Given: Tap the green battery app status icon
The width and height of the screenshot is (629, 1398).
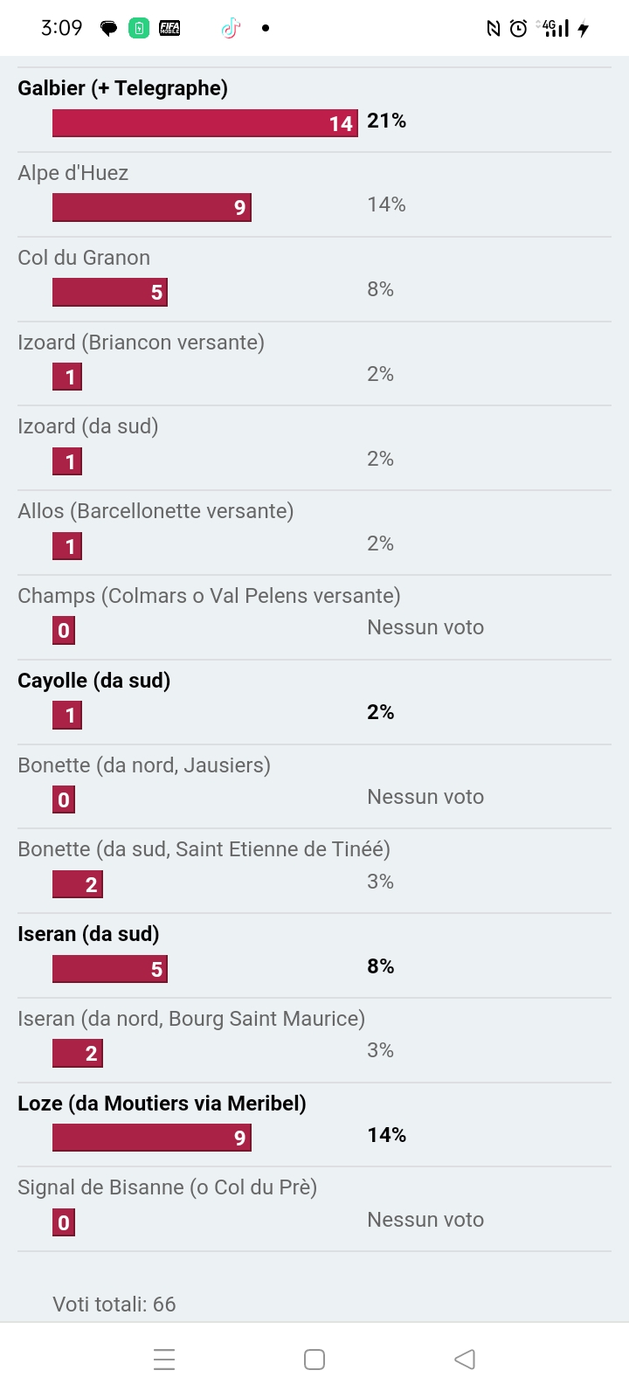Looking at the screenshot, I should pyautogui.click(x=139, y=29).
